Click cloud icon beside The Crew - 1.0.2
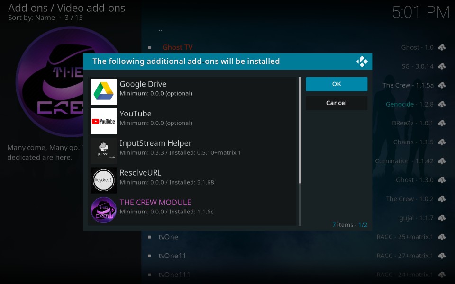 [x=442, y=199]
